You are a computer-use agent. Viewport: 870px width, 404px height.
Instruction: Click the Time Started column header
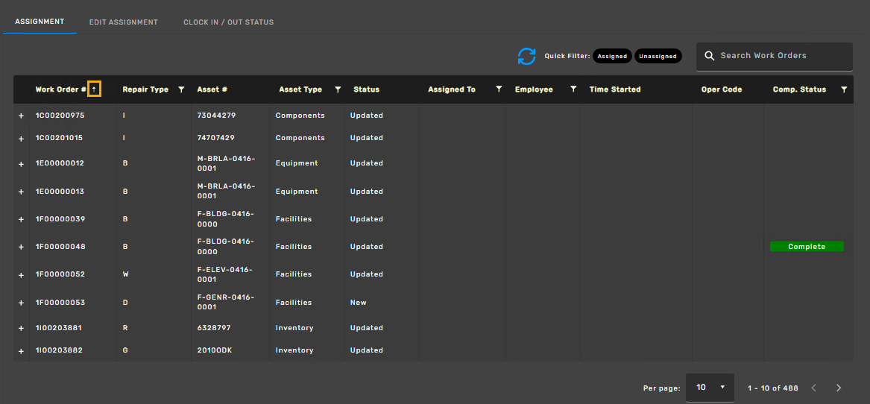615,89
